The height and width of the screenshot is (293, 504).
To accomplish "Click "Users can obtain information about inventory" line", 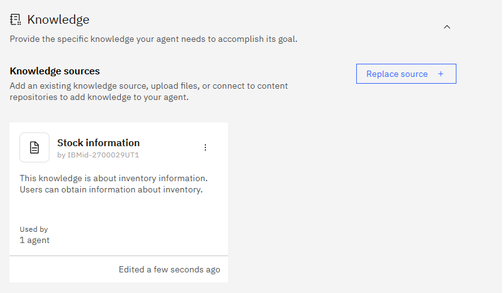I will (x=111, y=189).
